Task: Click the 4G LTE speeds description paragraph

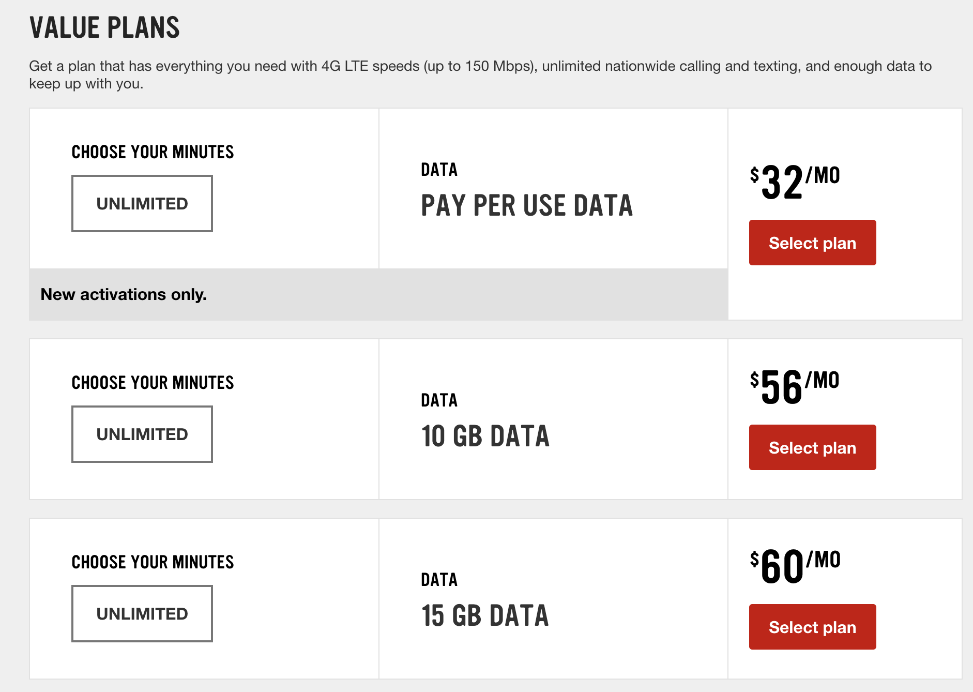Action: click(x=480, y=74)
